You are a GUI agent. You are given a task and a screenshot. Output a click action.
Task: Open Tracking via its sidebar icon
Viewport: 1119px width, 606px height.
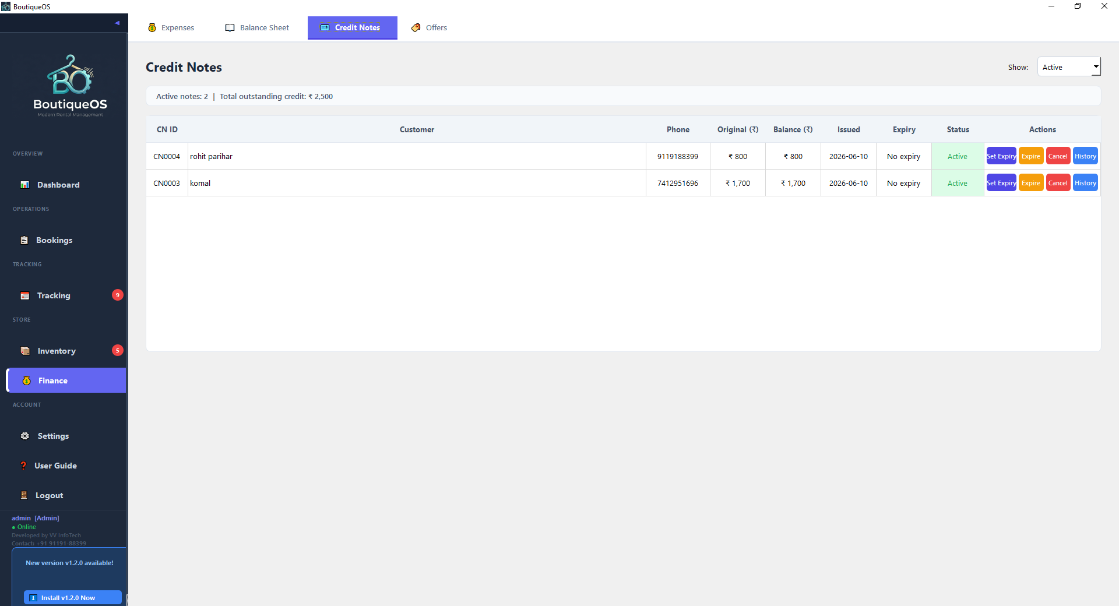click(x=25, y=295)
